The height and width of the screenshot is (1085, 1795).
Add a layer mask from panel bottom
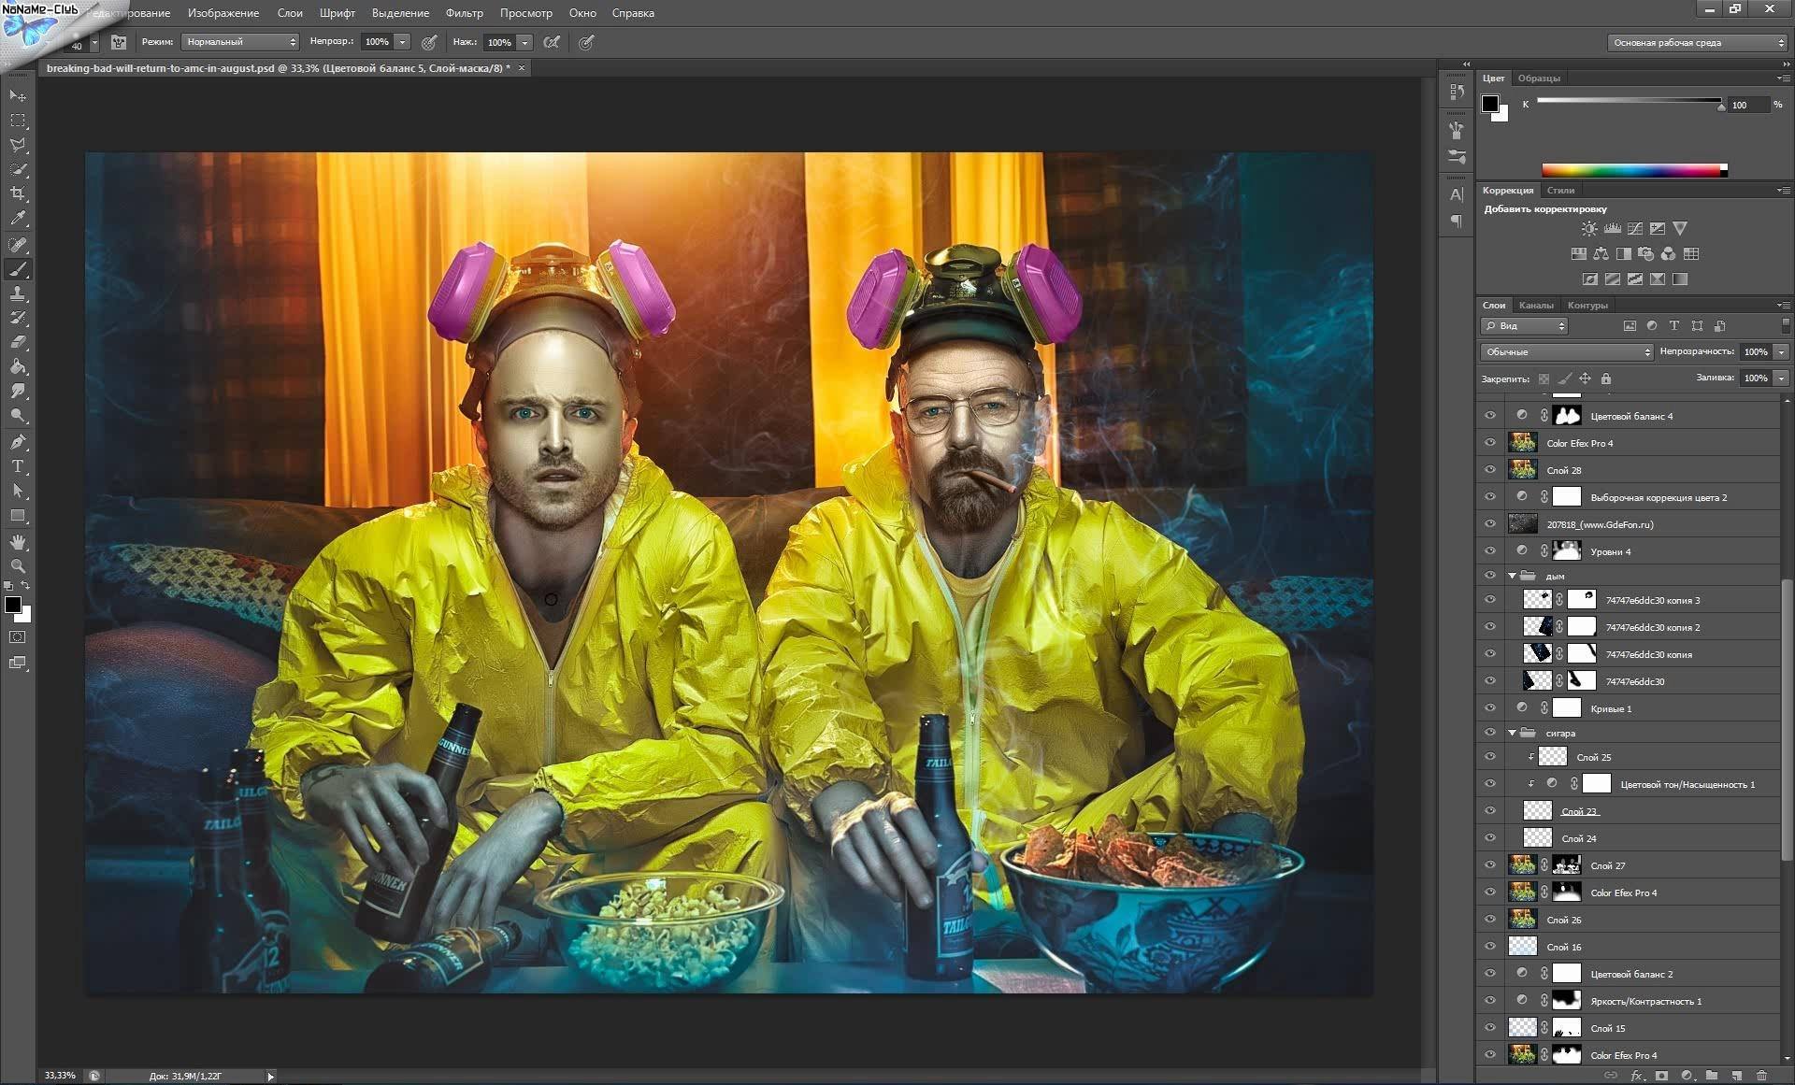coord(1661,1076)
